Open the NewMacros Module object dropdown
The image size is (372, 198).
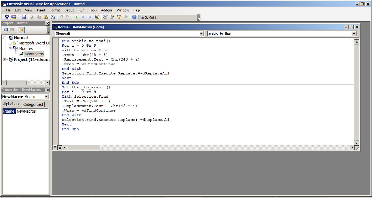[x=46, y=97]
